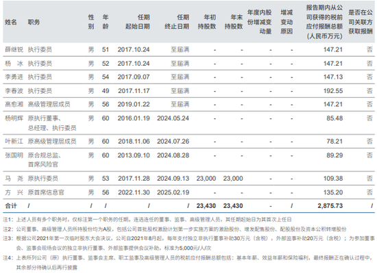Click age 51 in 薛继锐 row

[106, 50]
